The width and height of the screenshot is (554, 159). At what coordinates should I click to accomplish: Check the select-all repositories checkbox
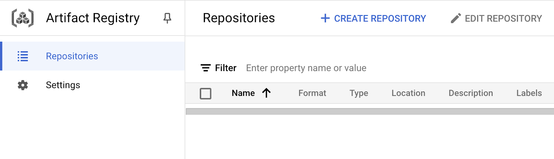pyautogui.click(x=206, y=93)
